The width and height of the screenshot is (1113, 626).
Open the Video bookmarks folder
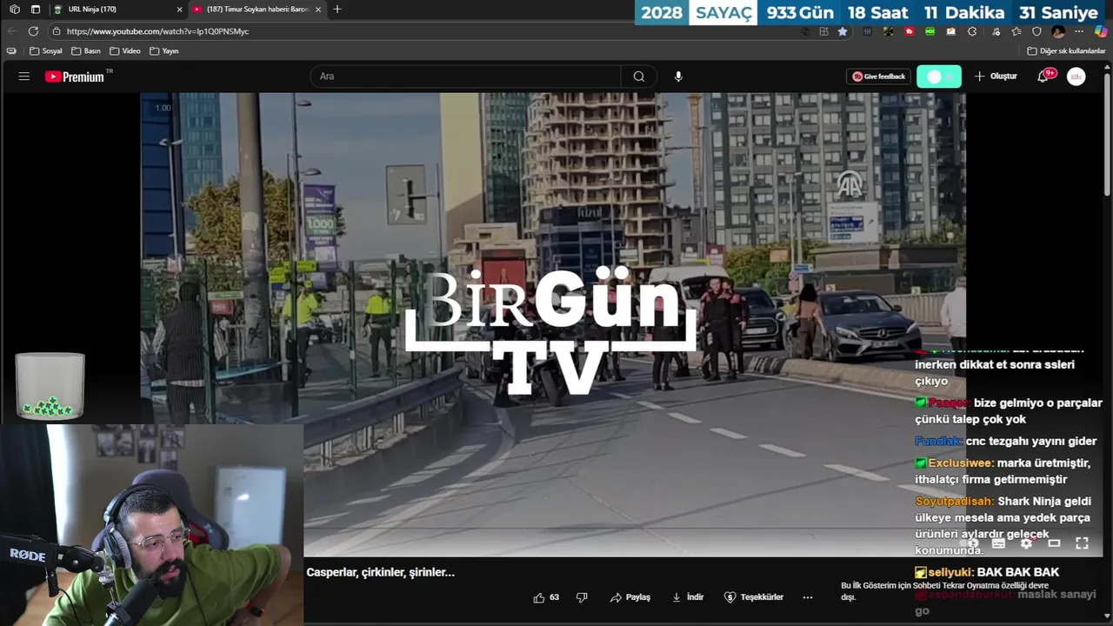pos(124,51)
